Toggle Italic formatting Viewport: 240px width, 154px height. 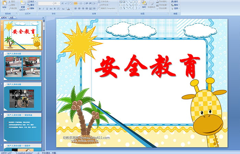(44, 9)
